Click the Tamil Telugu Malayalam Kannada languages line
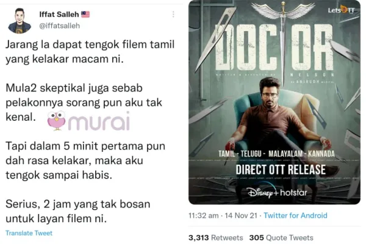This screenshot has width=366, height=244. tap(276, 154)
